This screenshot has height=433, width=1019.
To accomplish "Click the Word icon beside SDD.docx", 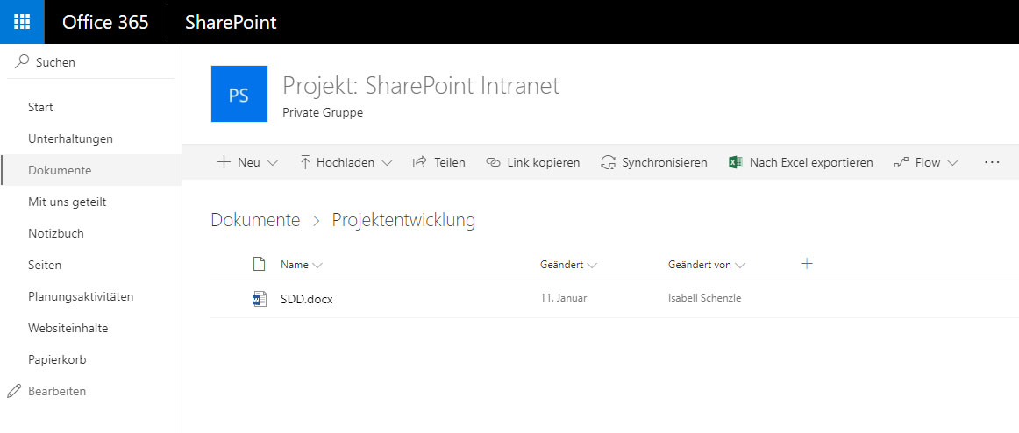I will click(x=260, y=299).
